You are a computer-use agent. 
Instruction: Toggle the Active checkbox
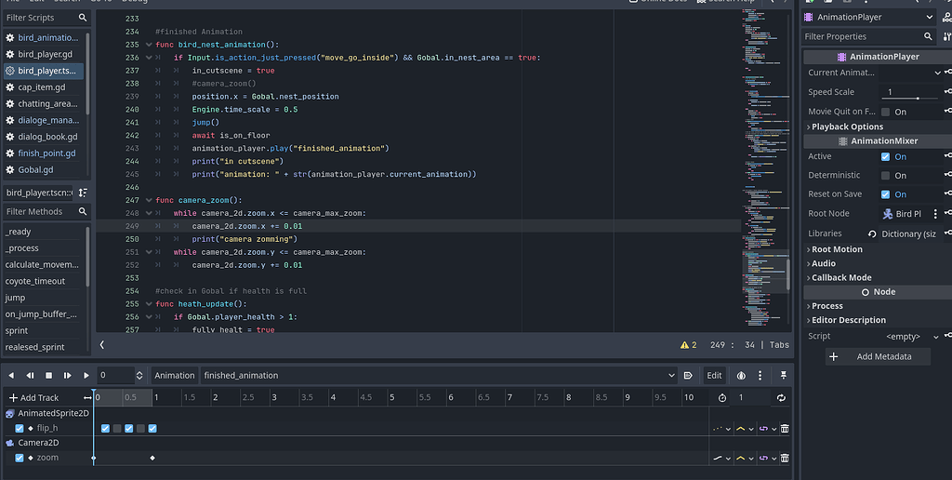click(885, 157)
